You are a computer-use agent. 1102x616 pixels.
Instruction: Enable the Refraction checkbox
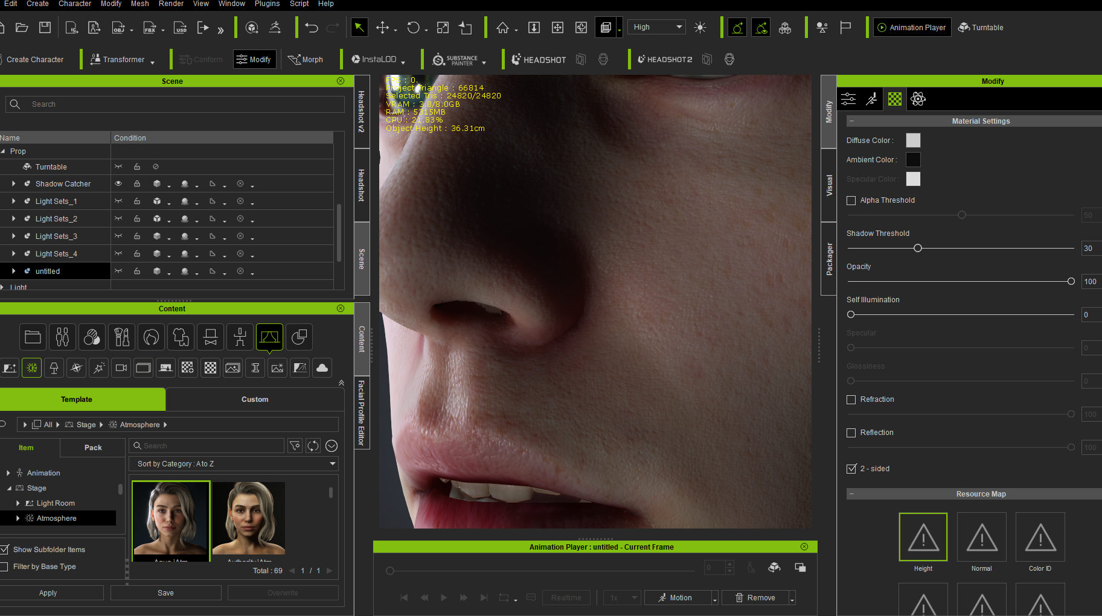tap(851, 399)
